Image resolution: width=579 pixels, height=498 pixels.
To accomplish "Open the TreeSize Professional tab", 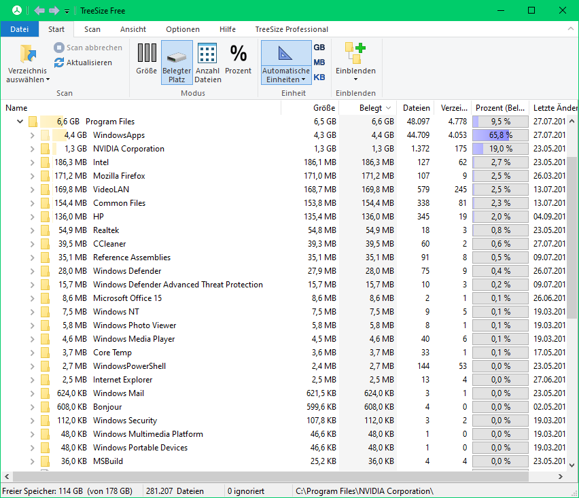I will tap(292, 29).
